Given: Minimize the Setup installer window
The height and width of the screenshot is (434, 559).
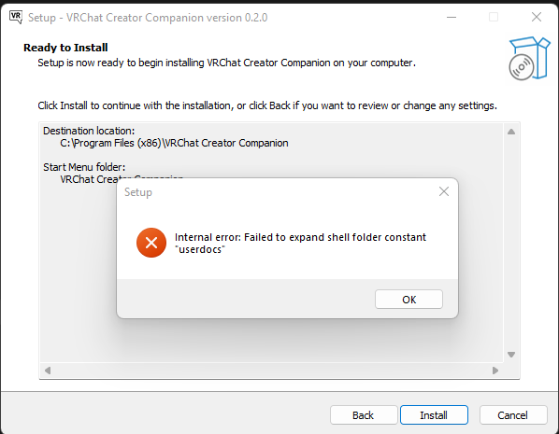Looking at the screenshot, I should [x=451, y=17].
